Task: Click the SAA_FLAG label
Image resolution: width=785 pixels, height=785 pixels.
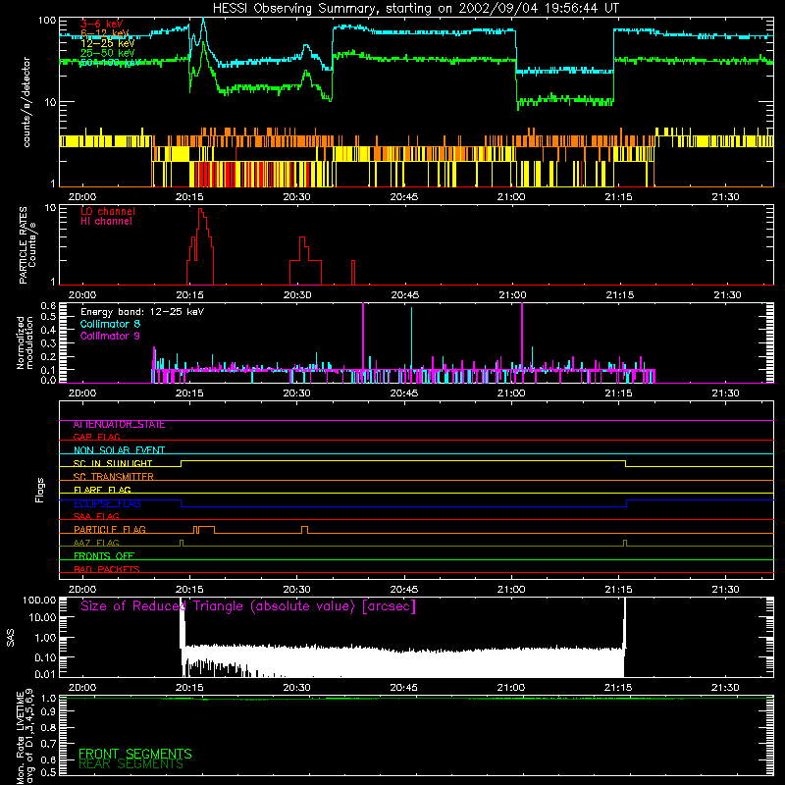Action: tap(96, 516)
